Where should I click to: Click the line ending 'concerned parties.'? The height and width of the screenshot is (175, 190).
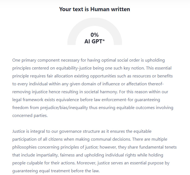pos(30,116)
